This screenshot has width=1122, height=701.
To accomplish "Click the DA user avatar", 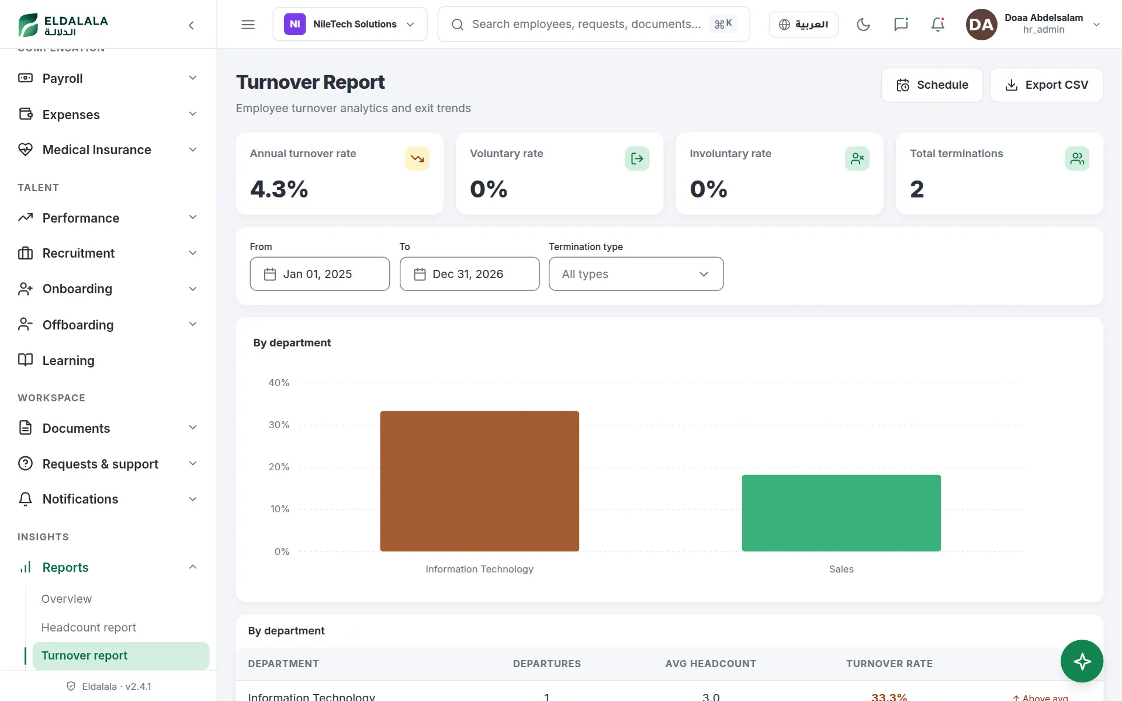I will point(981,25).
